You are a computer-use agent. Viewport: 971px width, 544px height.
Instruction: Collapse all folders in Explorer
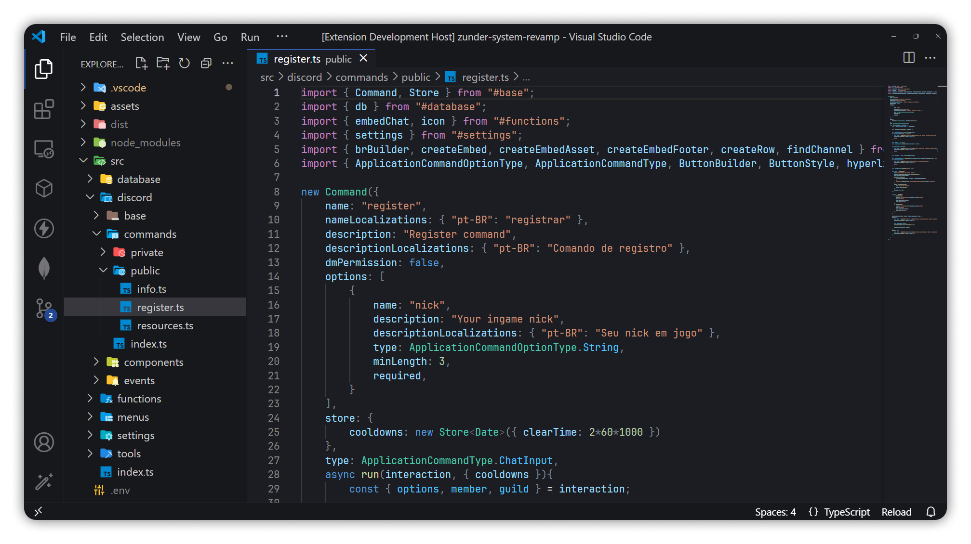206,64
